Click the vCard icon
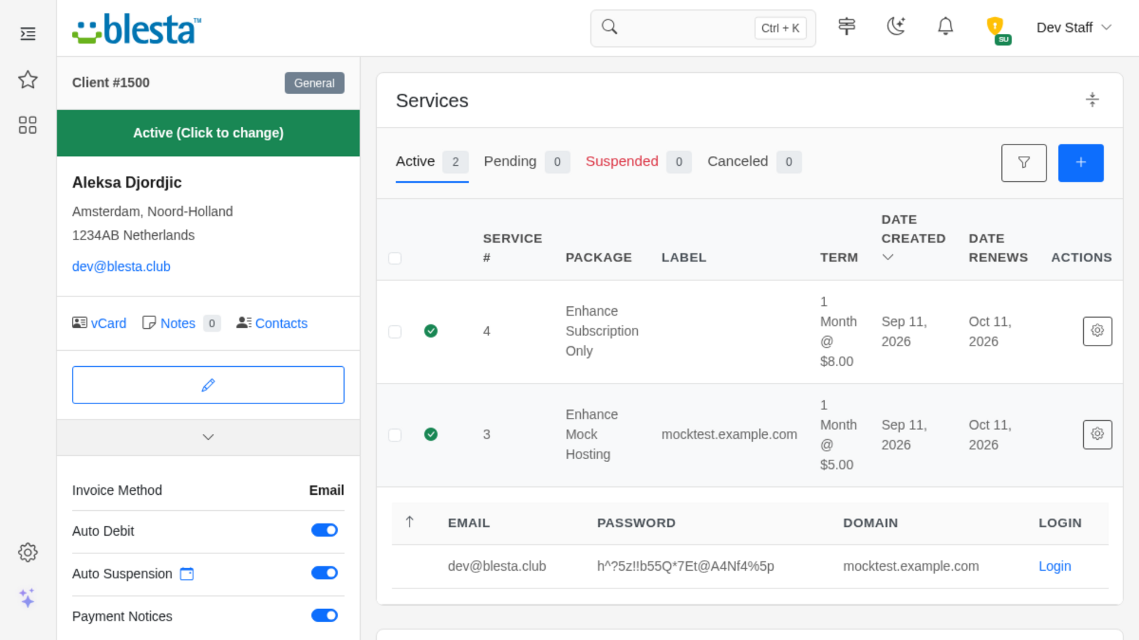The height and width of the screenshot is (640, 1139). pos(79,323)
